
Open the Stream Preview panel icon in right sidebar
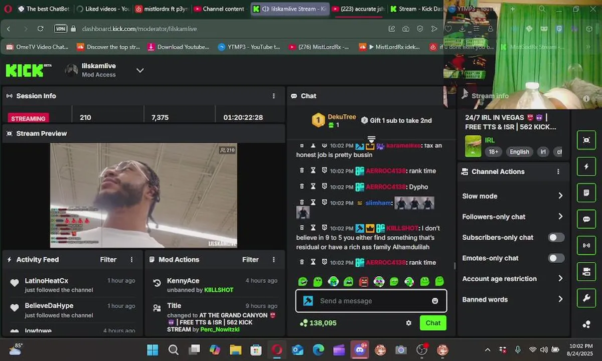pyautogui.click(x=586, y=140)
